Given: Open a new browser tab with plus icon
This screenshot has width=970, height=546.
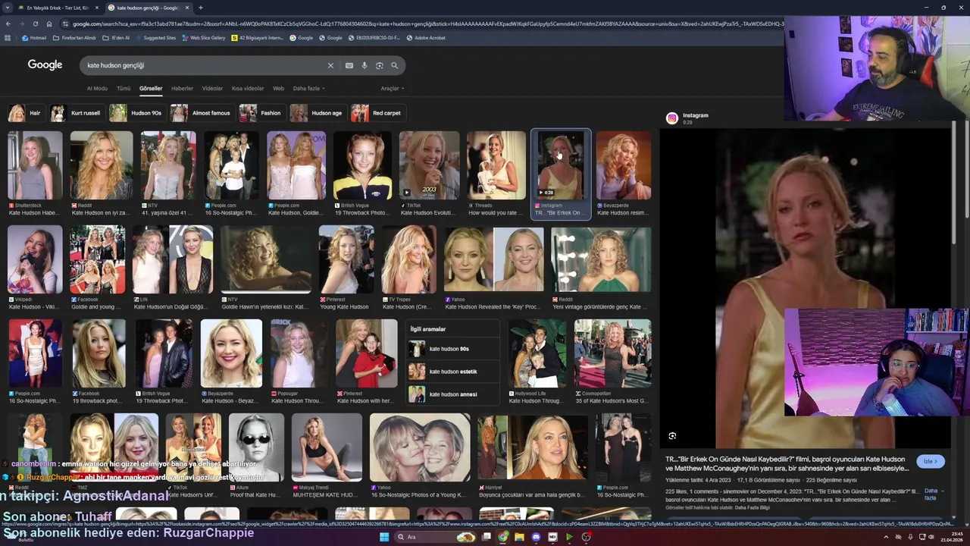Looking at the screenshot, I should (200, 8).
